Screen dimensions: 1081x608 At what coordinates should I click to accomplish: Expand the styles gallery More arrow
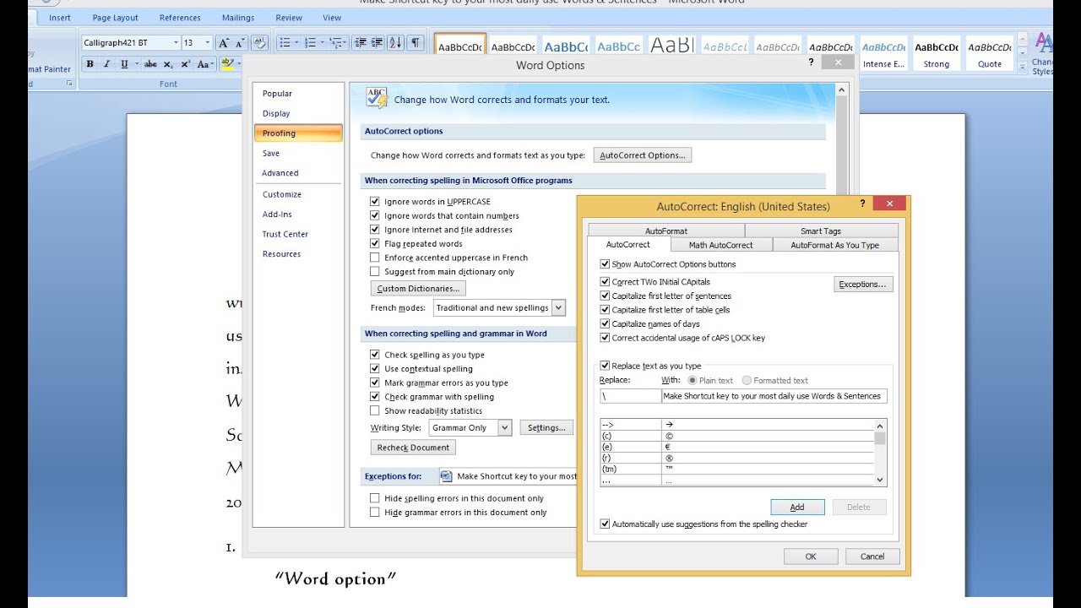tap(1022, 66)
